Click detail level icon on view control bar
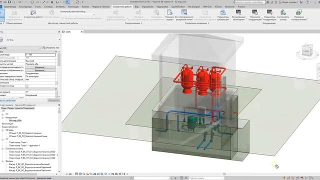Viewport: 320px width, 180px height. pos(76,174)
